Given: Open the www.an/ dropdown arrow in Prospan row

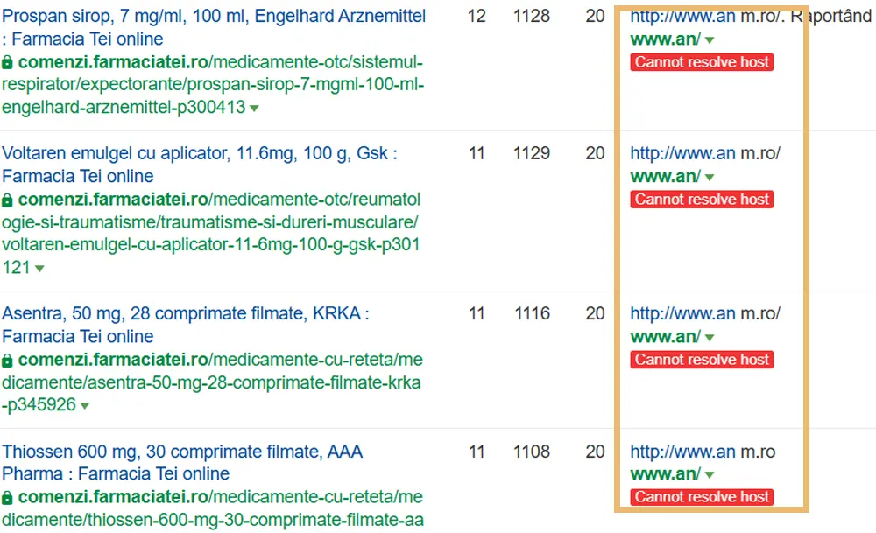Looking at the screenshot, I should (710, 40).
